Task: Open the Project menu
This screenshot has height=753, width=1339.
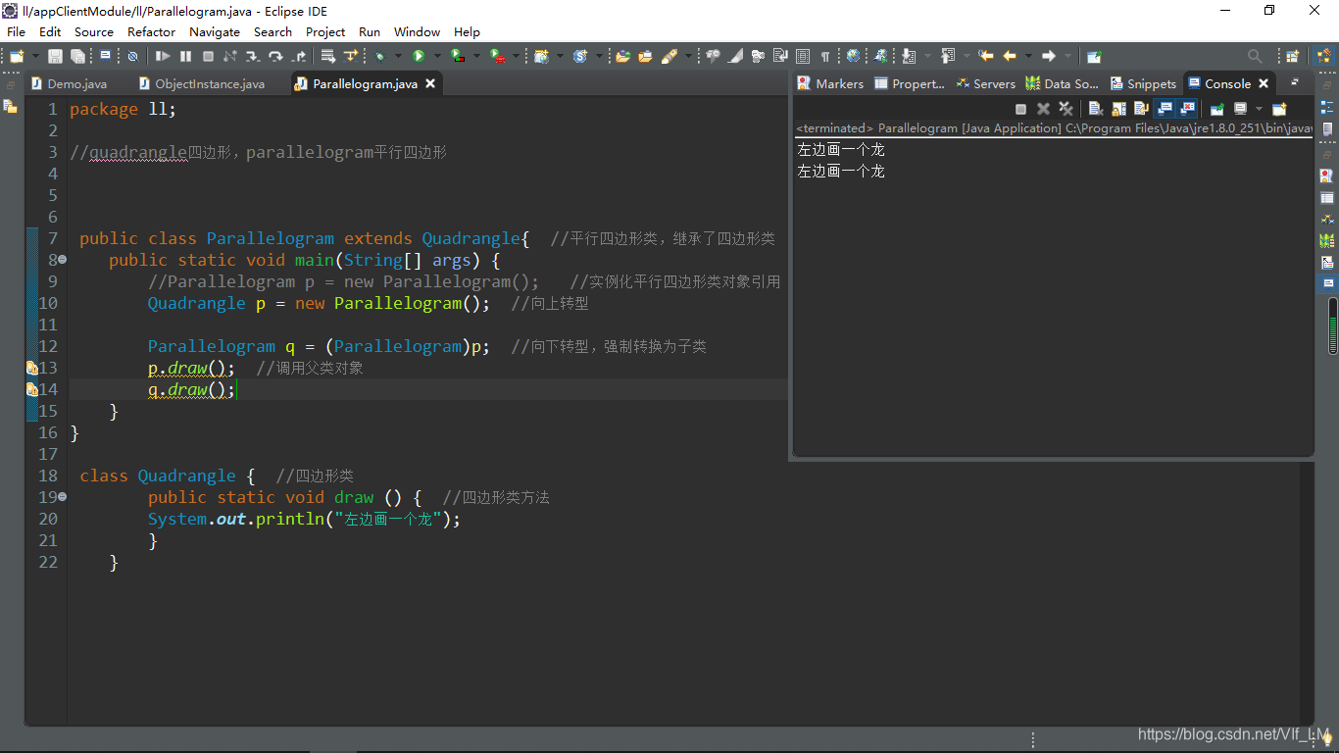Action: (325, 31)
